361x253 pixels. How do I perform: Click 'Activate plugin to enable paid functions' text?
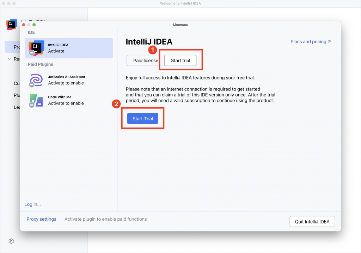(x=106, y=219)
